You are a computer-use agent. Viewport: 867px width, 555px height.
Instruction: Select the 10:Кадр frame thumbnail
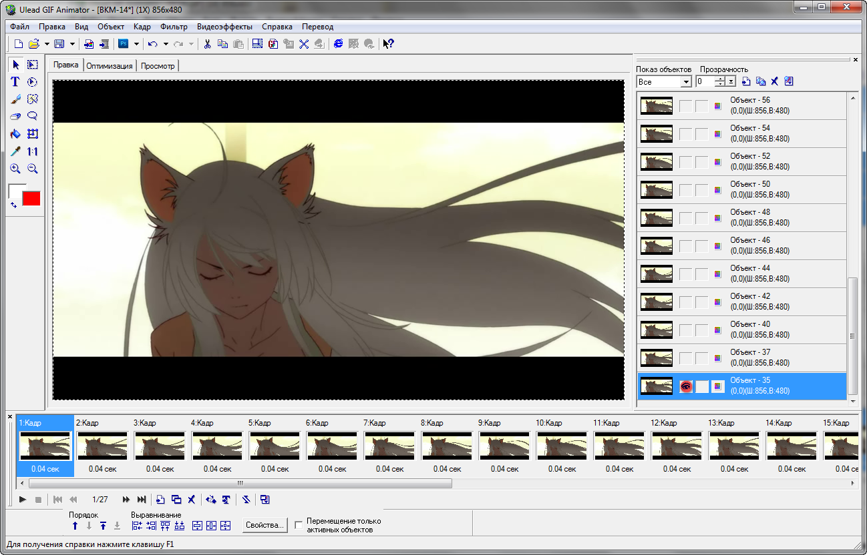pyautogui.click(x=561, y=446)
